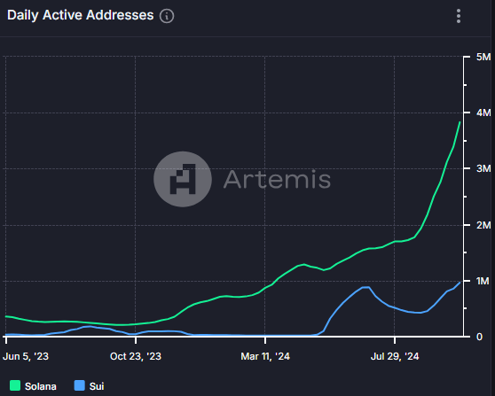495x396 pixels.
Task: Toggle the Sui series in the legend
Action: (x=89, y=386)
